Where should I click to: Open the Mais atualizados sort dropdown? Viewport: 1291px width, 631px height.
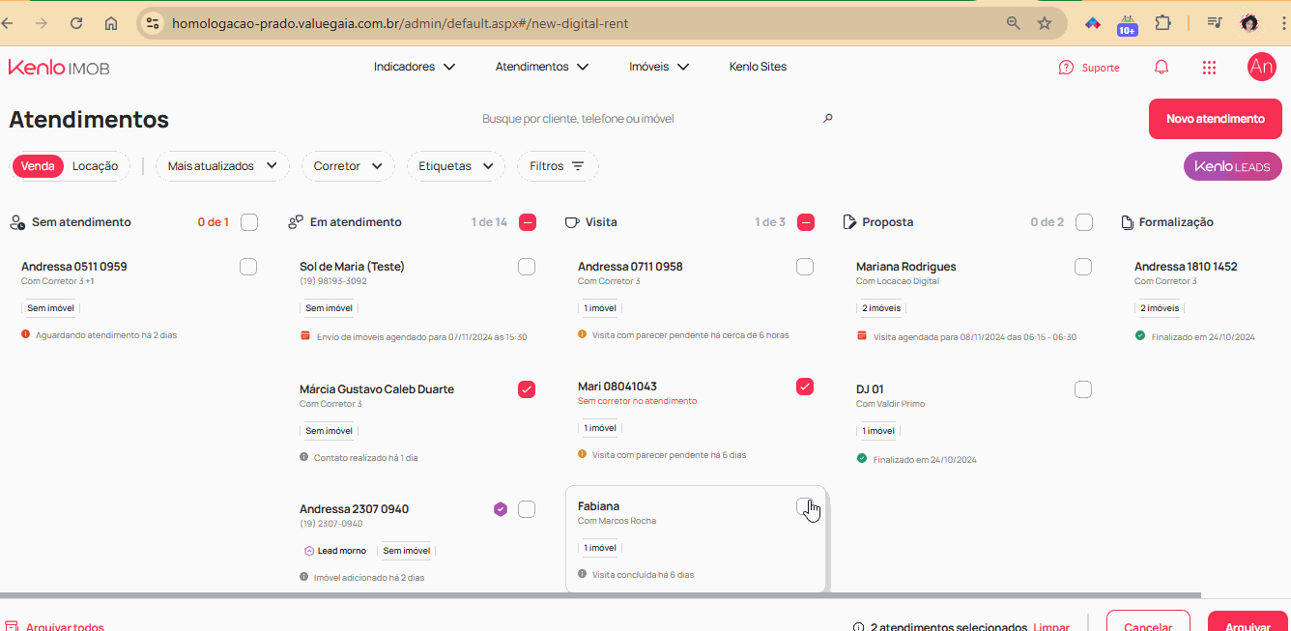point(222,166)
